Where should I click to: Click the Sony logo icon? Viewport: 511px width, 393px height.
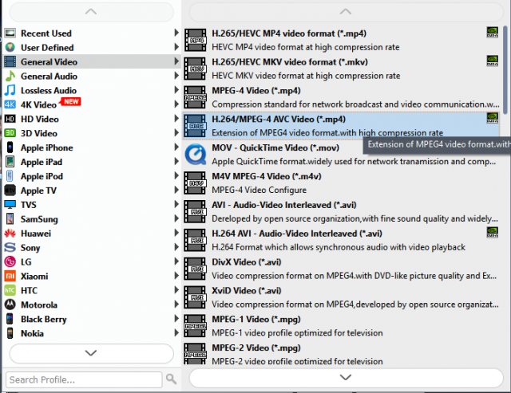pos(10,248)
